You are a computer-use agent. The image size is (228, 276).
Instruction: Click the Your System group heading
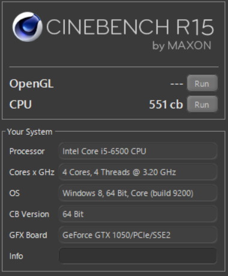30,132
